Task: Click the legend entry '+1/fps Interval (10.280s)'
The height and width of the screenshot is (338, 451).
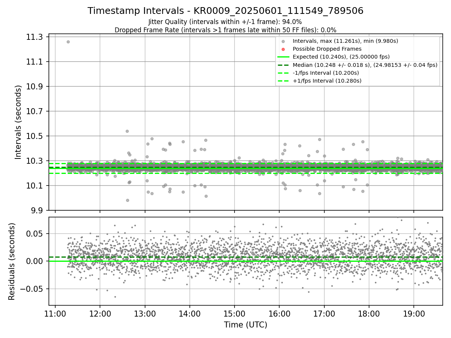Action: (327, 81)
